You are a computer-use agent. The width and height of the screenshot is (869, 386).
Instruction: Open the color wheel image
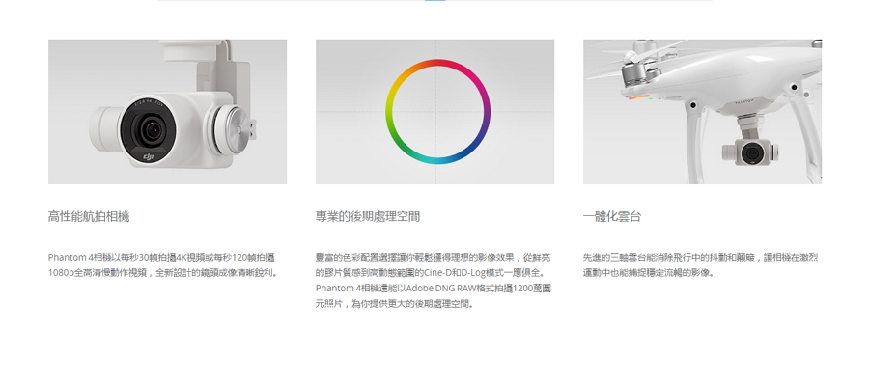tap(435, 111)
